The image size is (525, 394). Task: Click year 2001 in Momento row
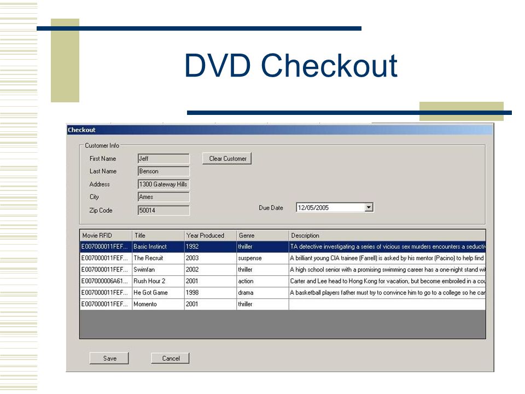(x=211, y=304)
